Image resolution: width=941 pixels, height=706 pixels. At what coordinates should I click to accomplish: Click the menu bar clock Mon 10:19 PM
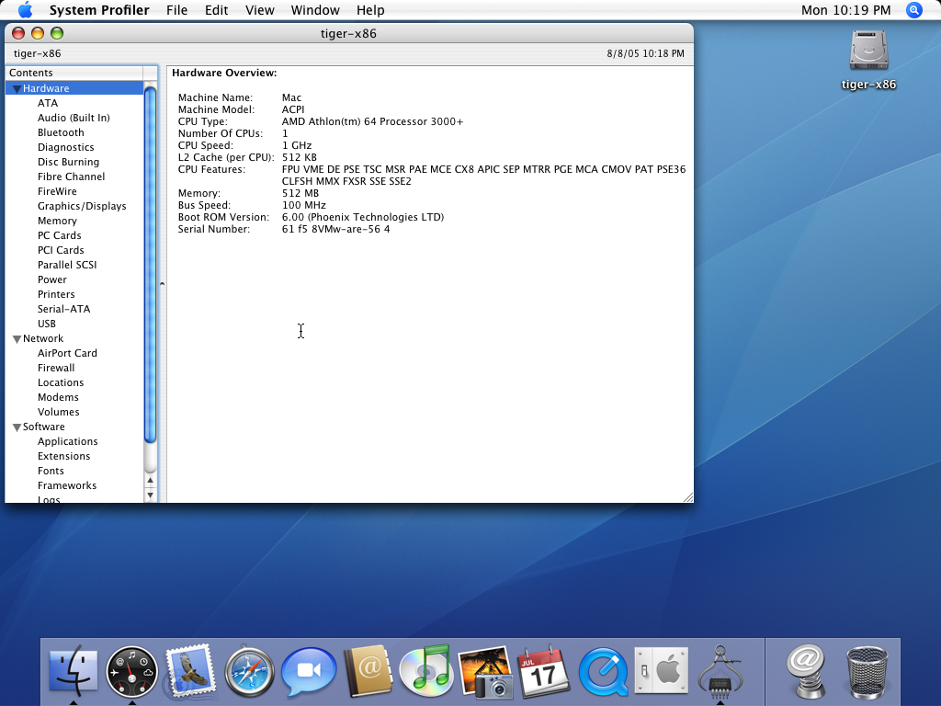tap(845, 10)
